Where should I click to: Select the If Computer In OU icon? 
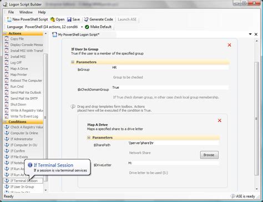point(7,145)
